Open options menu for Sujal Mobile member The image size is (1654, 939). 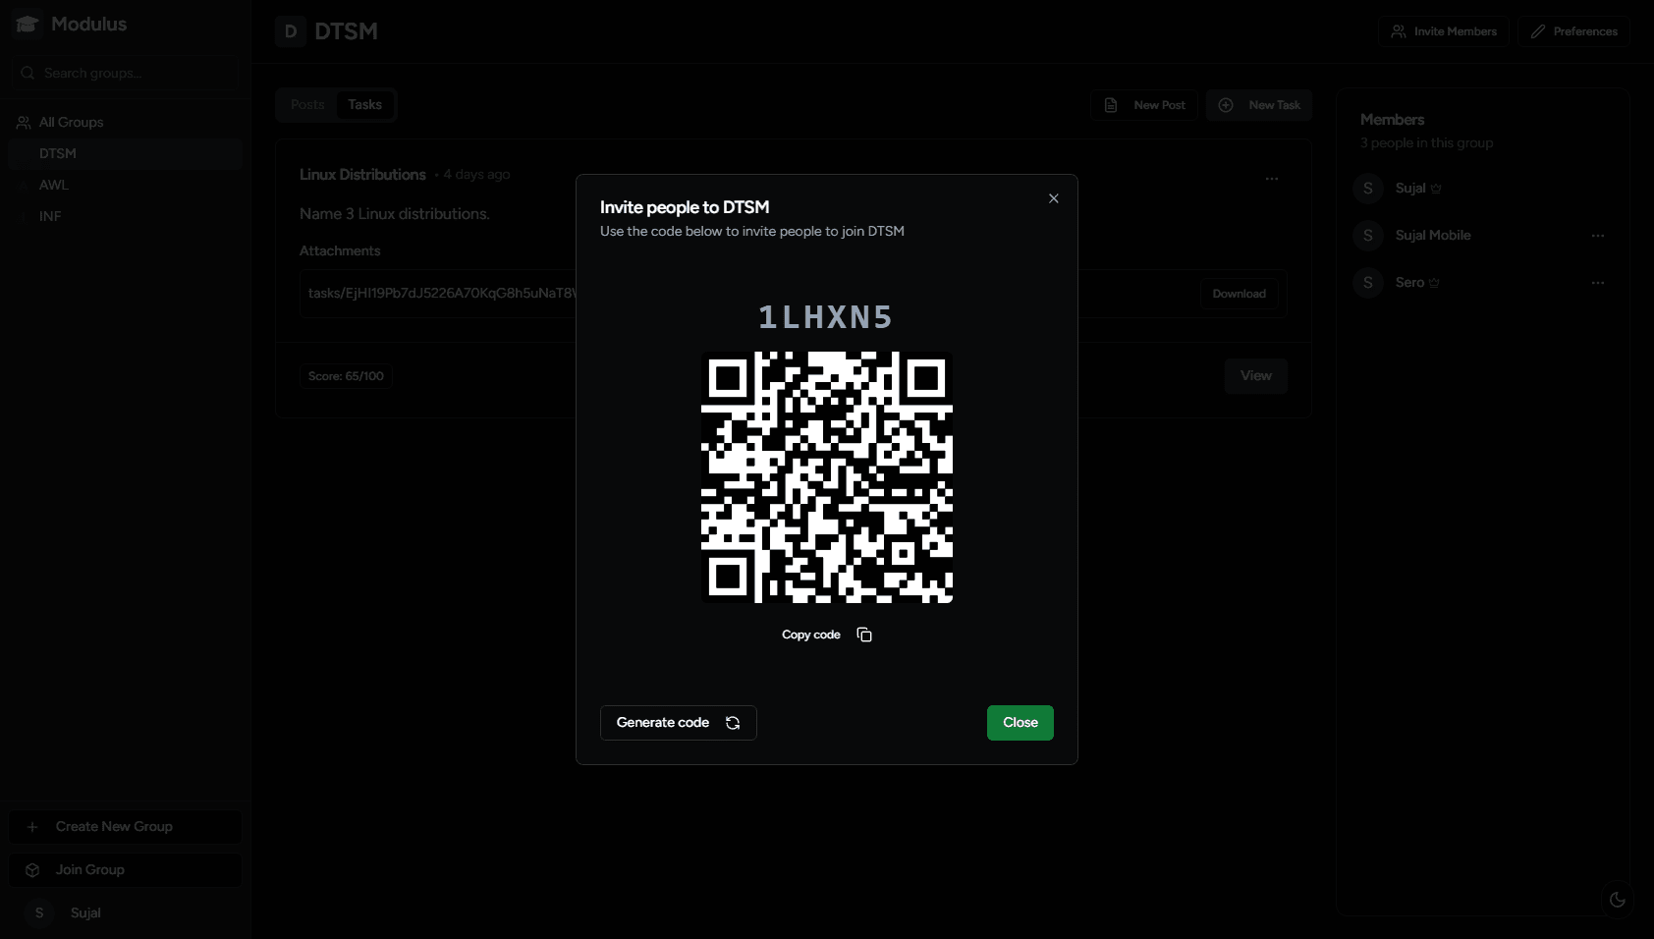point(1597,236)
